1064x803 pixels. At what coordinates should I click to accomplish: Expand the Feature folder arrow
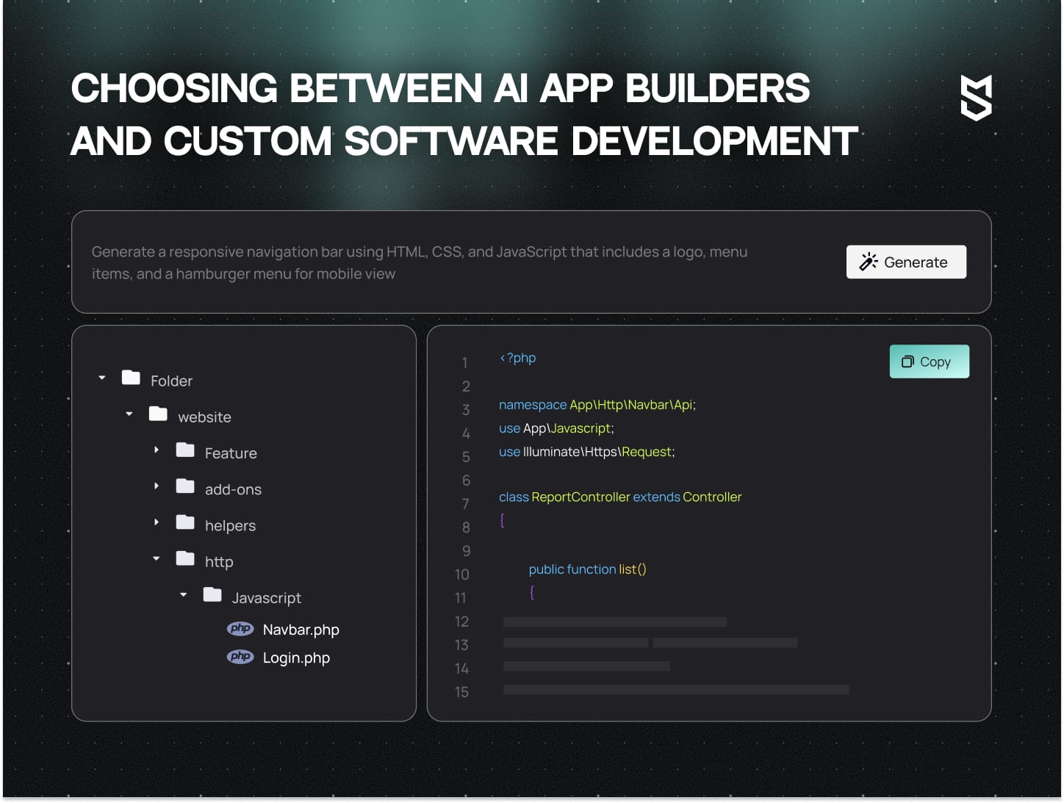coord(157,450)
